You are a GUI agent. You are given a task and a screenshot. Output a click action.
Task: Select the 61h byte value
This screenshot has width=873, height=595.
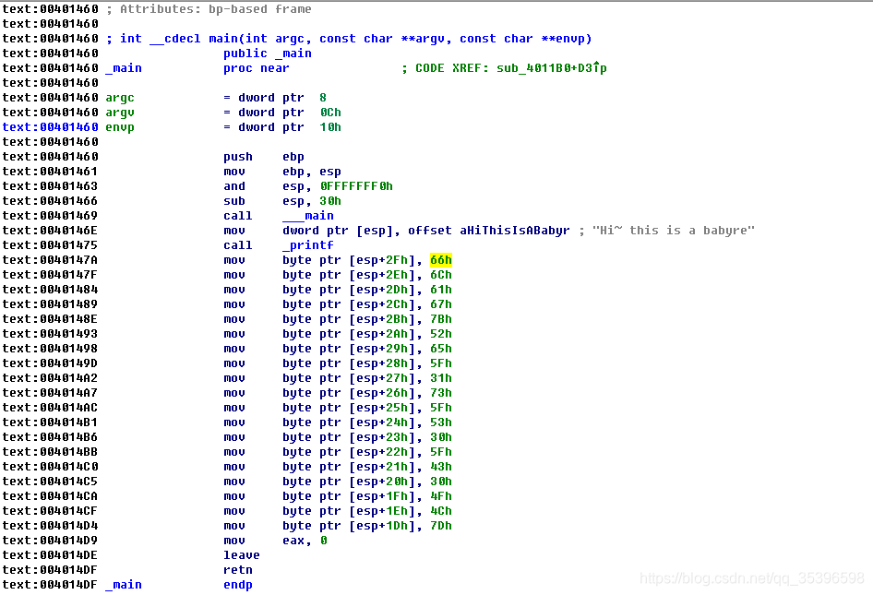(x=440, y=290)
